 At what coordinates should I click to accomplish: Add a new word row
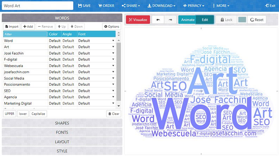[x=28, y=26]
